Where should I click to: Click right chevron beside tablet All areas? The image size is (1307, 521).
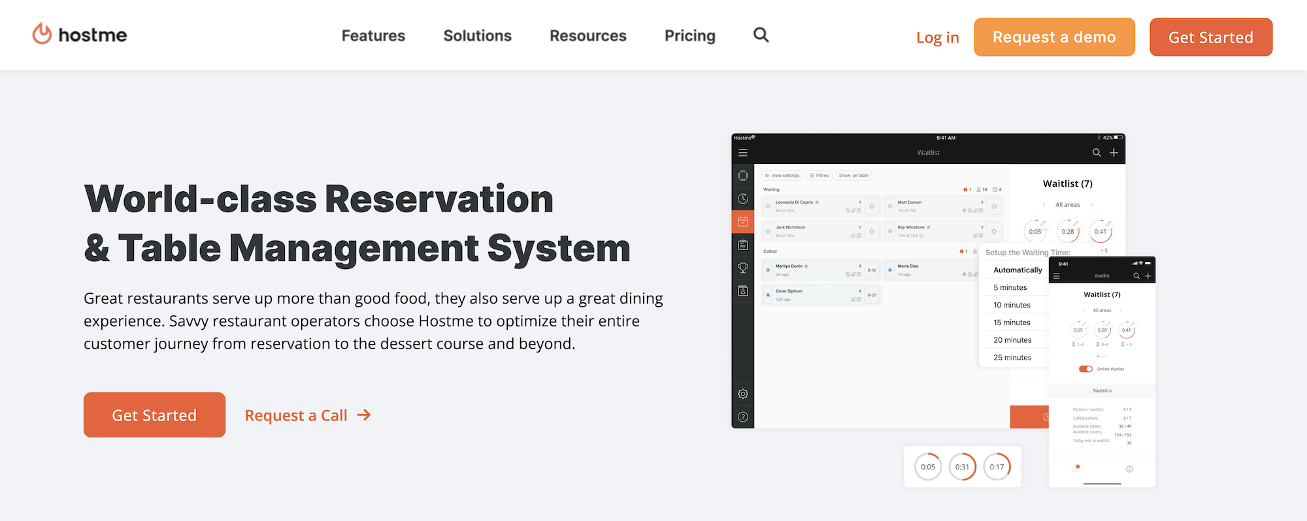pyautogui.click(x=1091, y=205)
